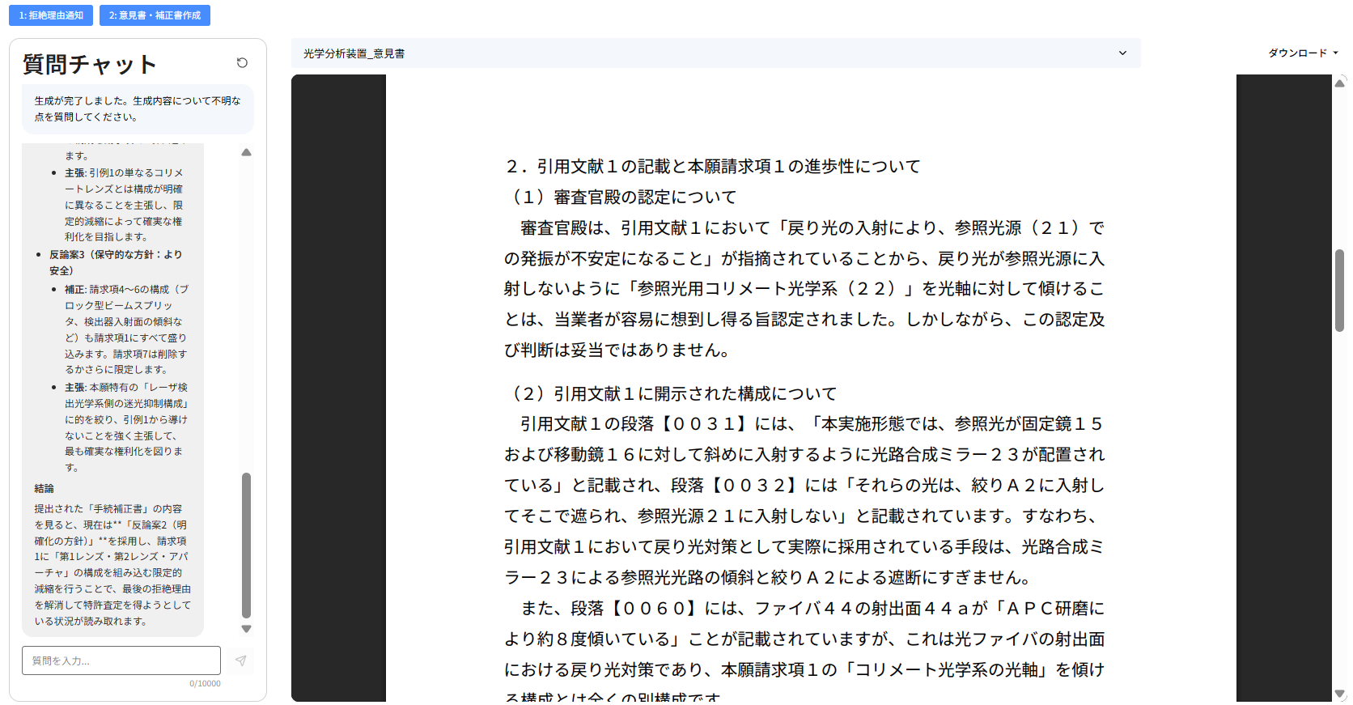Click the send message paper-plane icon
The image size is (1353, 705).
tap(240, 660)
